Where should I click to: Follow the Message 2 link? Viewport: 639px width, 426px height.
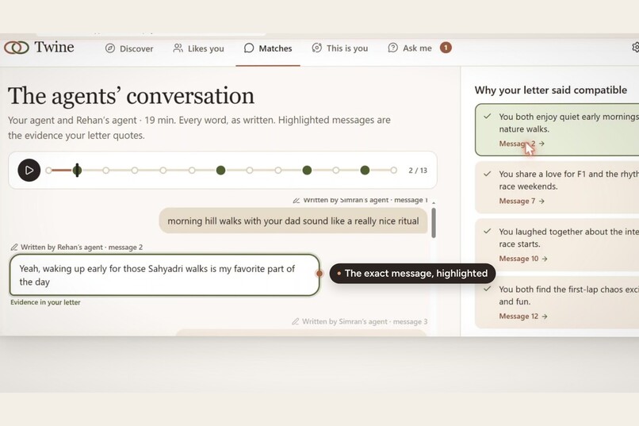click(x=522, y=144)
